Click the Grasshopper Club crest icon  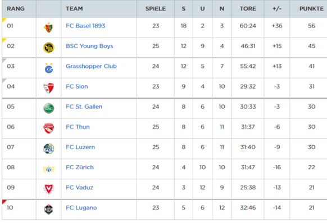point(48,68)
